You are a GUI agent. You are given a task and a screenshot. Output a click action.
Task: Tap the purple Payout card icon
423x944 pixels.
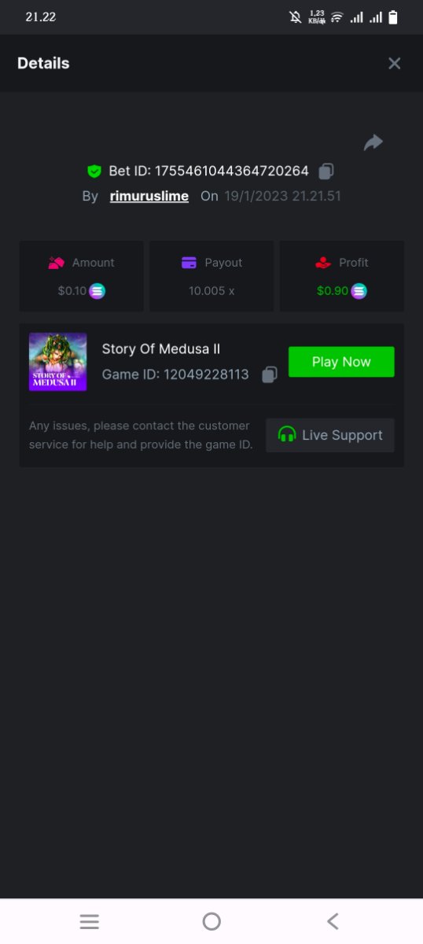coord(189,263)
